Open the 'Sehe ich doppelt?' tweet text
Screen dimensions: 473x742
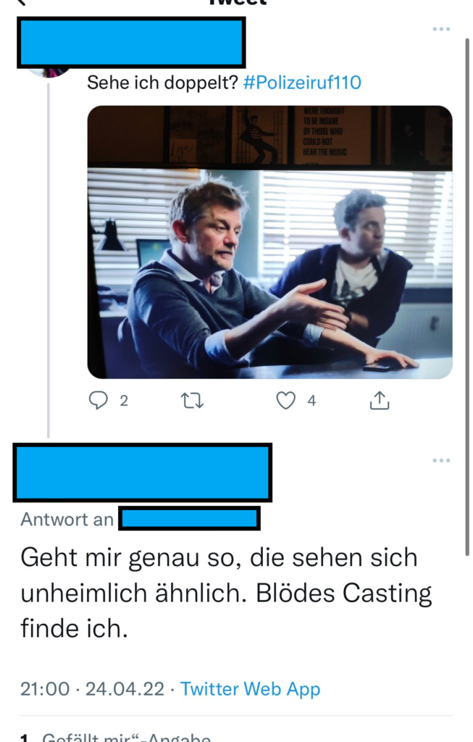coord(162,83)
